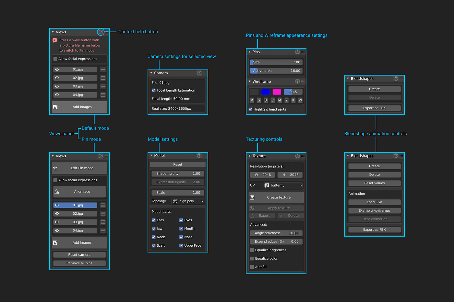Collapse the Pins panel with its triangle
This screenshot has width=454, height=302.
pos(249,52)
